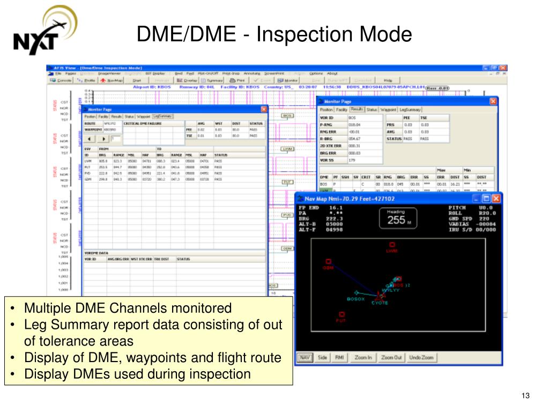Viewport: 549px width, 412px height.
Task: Open the Options menu
Action: (x=316, y=73)
